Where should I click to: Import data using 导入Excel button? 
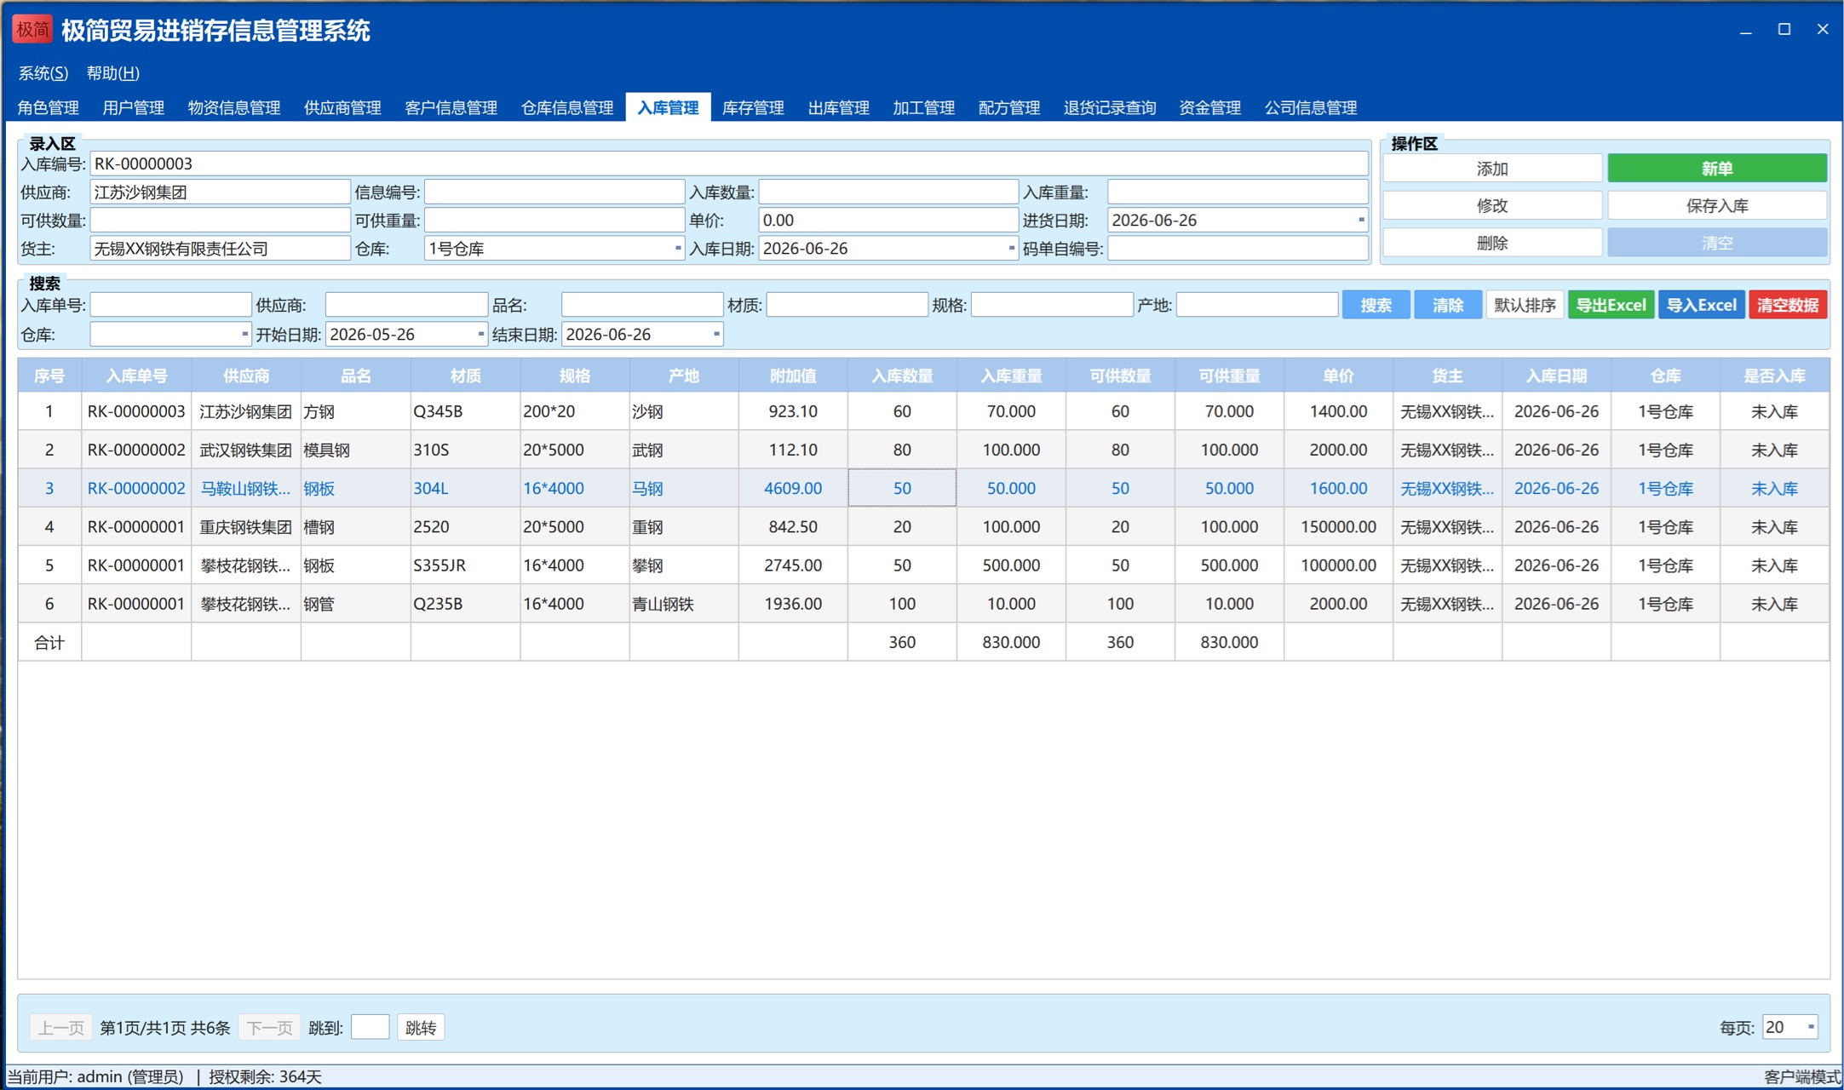[1702, 305]
